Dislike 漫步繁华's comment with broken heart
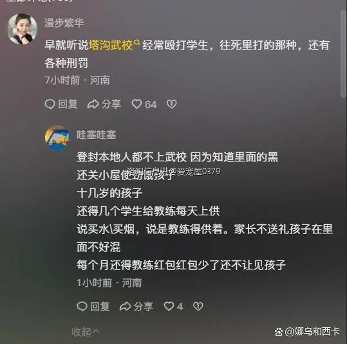This screenshot has width=347, height=344. (x=171, y=104)
